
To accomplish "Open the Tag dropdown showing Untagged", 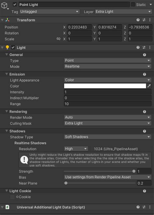I will point(50,11).
